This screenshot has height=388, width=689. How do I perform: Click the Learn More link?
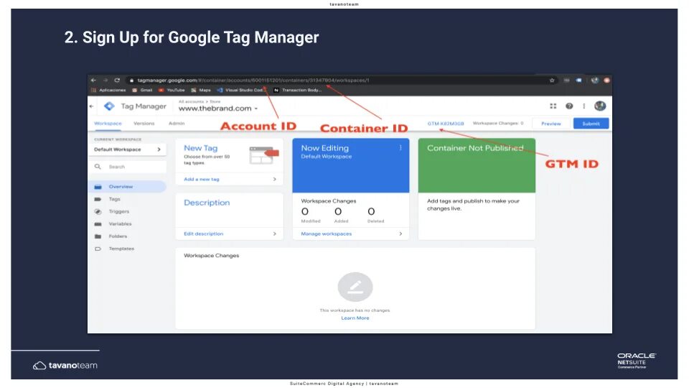click(x=355, y=318)
